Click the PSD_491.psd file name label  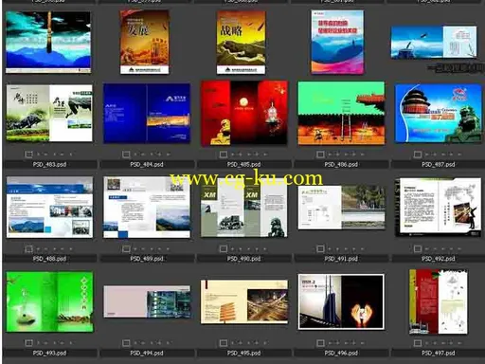coord(341,259)
